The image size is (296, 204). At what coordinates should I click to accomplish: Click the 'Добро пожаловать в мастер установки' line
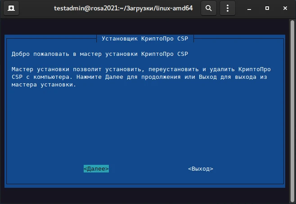click(x=100, y=54)
